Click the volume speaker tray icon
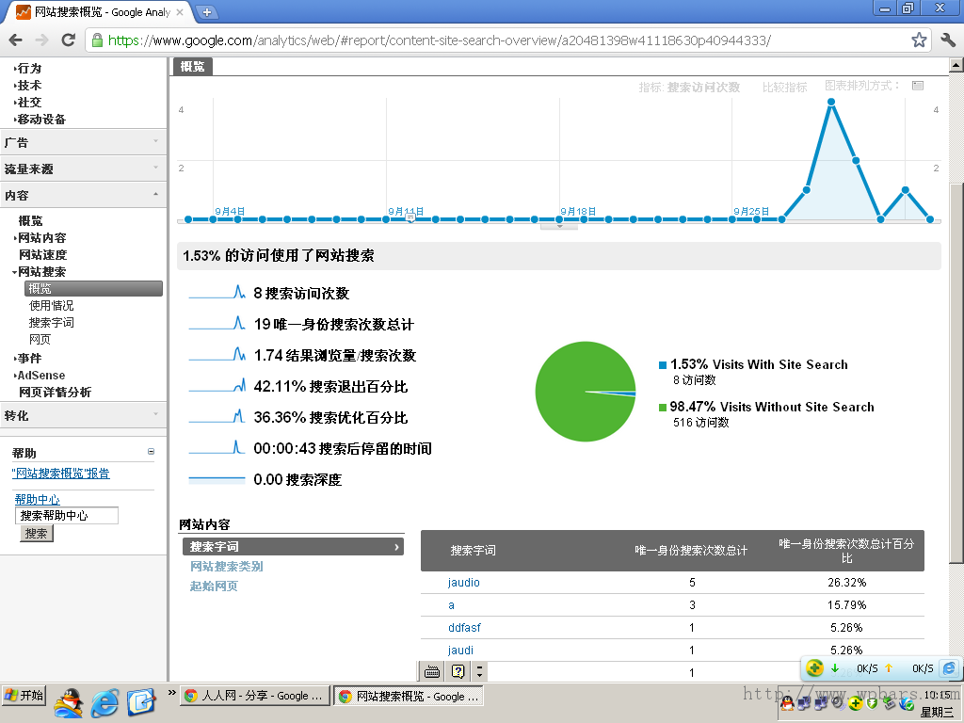The width and height of the screenshot is (964, 723). point(838,704)
